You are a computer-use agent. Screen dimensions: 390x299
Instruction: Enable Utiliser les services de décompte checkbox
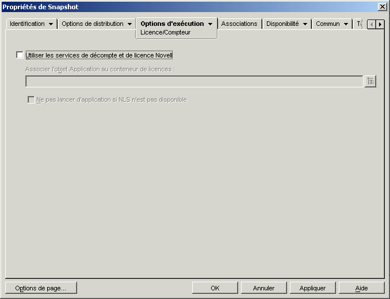point(20,55)
